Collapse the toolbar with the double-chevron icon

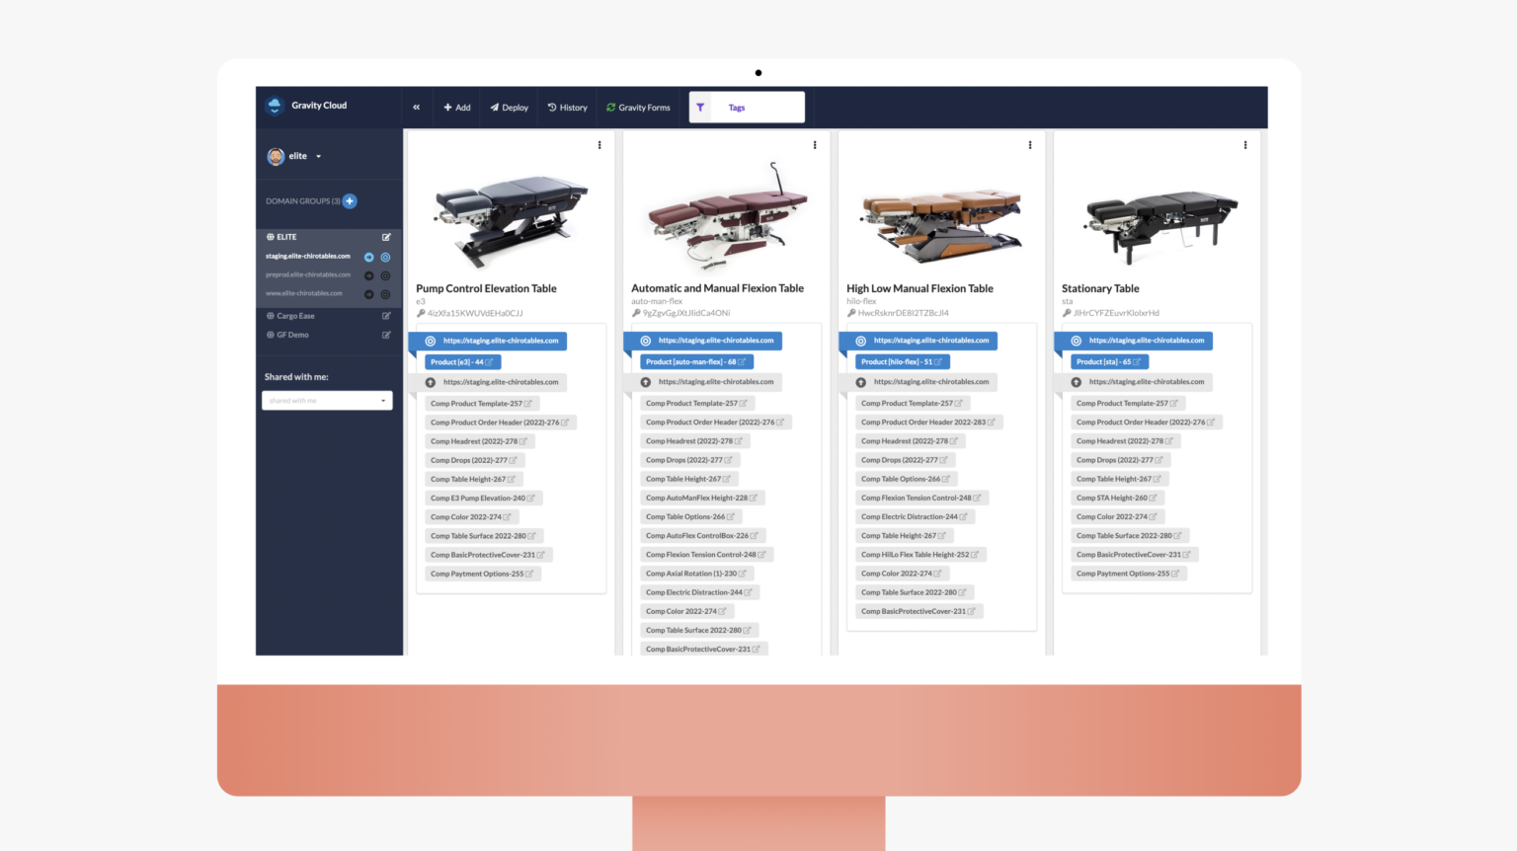(417, 107)
